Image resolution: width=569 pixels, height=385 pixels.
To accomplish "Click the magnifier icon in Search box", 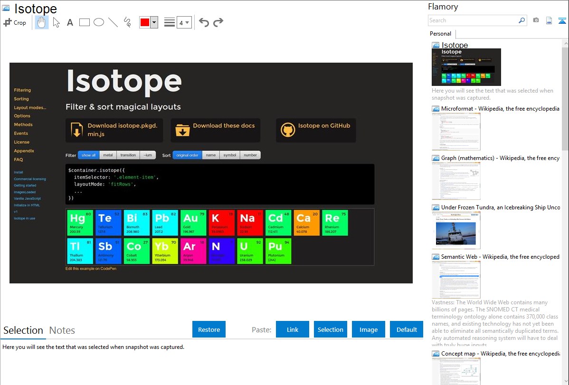I will pyautogui.click(x=522, y=20).
